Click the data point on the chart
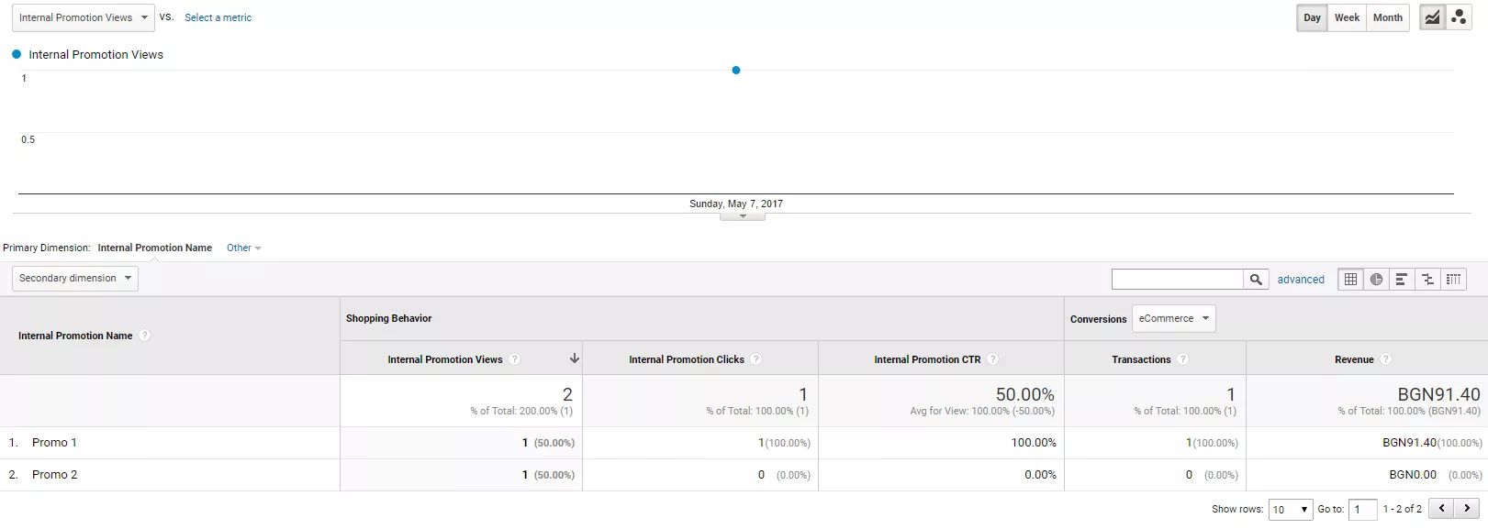This screenshot has height=529, width=1488. pos(736,70)
